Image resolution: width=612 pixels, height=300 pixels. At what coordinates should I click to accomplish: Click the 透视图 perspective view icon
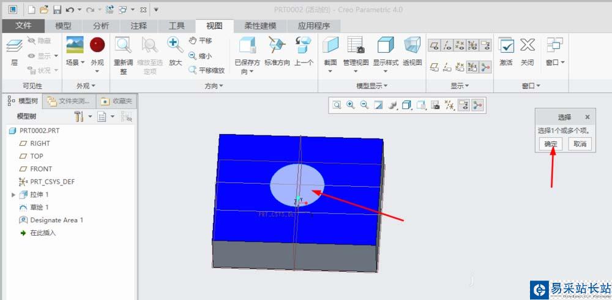pos(412,45)
